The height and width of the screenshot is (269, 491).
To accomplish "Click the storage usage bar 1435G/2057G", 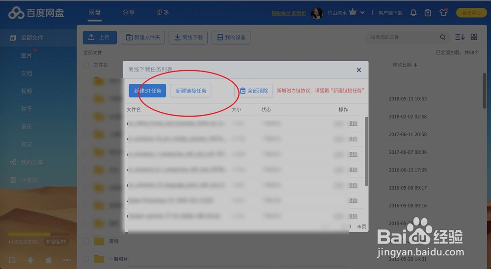I will coord(38,234).
